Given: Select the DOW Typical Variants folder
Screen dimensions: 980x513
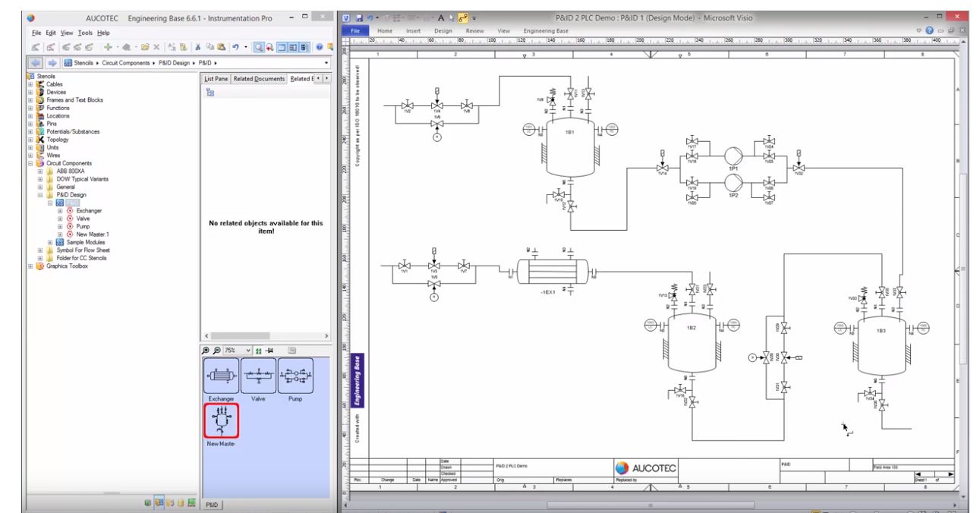Looking at the screenshot, I should coord(82,178).
